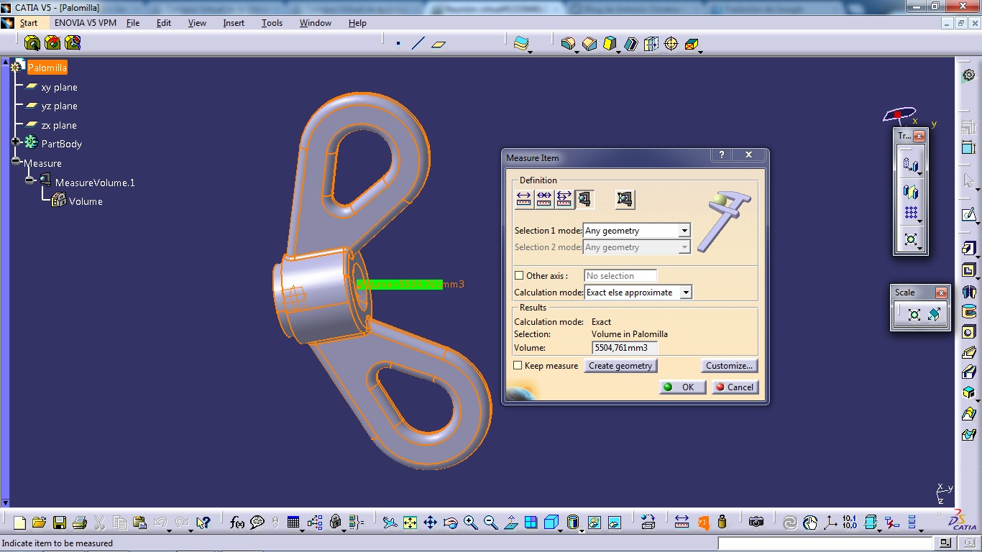Click the Customize... button

pyautogui.click(x=729, y=366)
